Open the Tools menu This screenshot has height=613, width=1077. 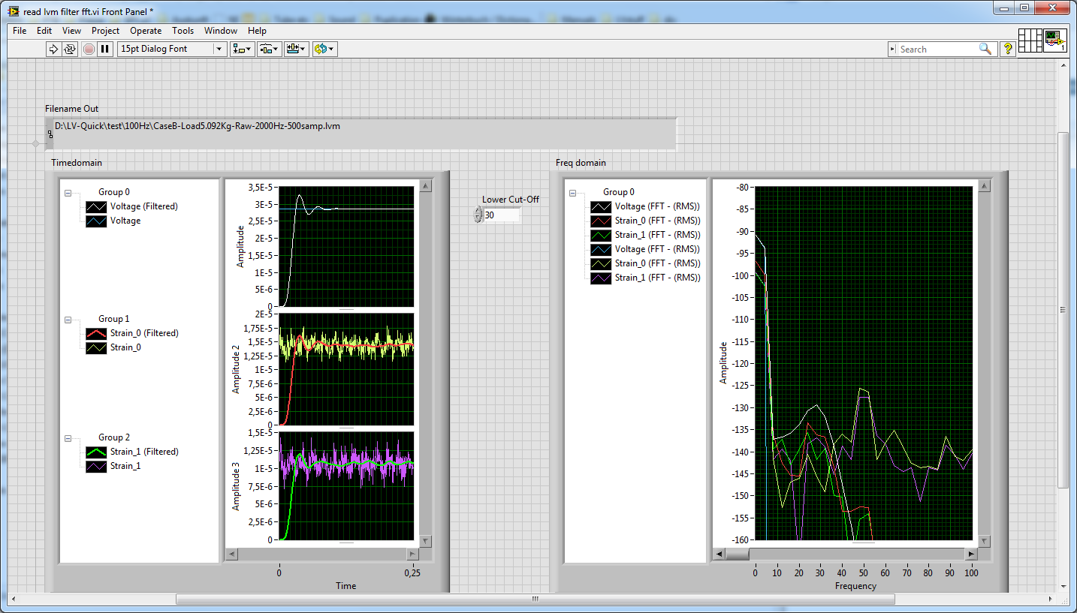click(x=183, y=31)
